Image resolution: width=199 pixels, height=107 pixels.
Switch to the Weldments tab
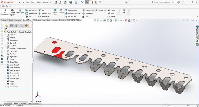37,20
